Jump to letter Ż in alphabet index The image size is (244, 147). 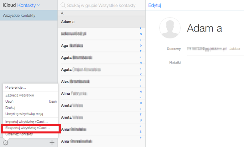point(141,131)
